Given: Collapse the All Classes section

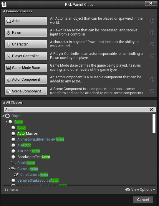Looking at the screenshot, I should 4,103.
